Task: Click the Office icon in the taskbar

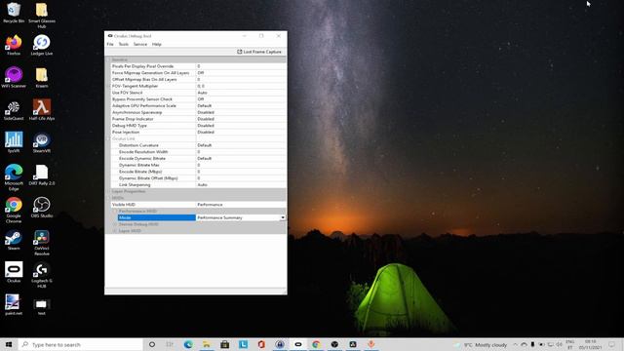Action: 261,344
